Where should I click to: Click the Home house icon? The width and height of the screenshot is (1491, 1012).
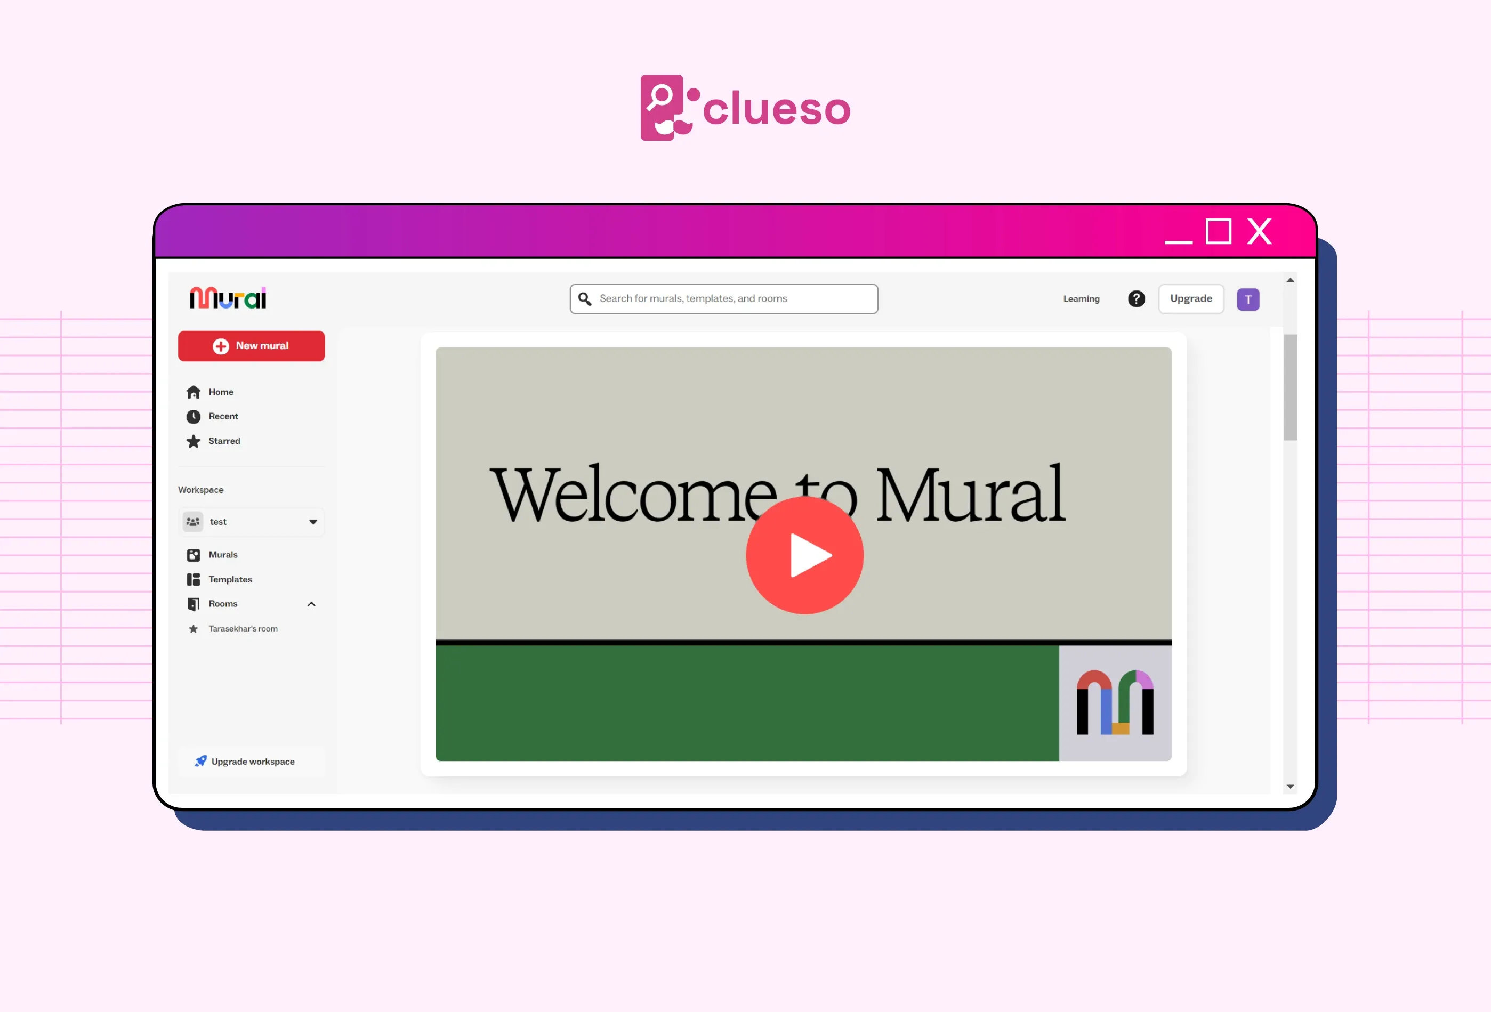(x=193, y=392)
